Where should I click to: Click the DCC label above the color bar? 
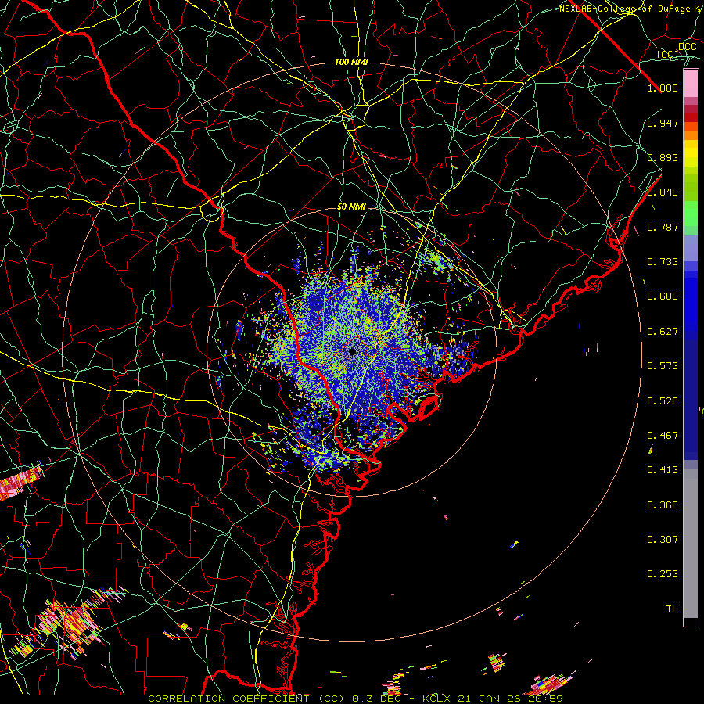687,47
